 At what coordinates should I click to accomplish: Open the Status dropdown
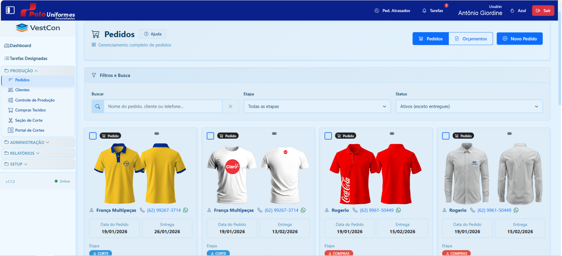point(469,106)
